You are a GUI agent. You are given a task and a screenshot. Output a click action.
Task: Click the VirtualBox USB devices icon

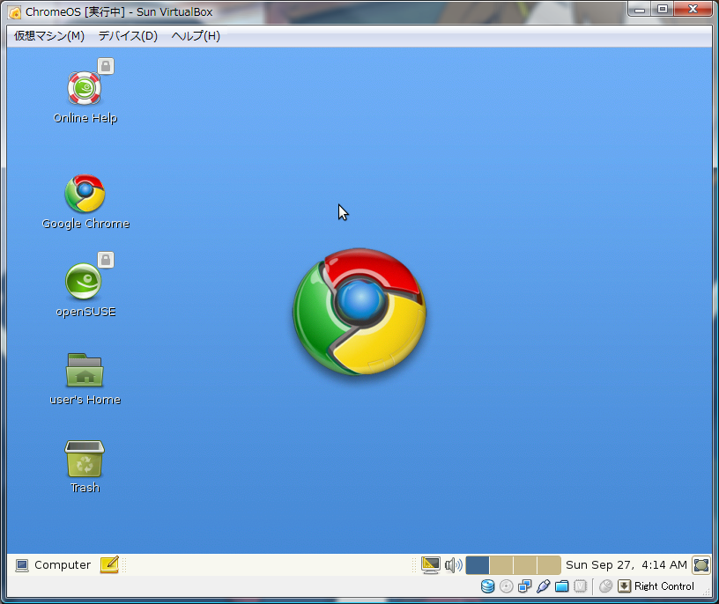543,586
